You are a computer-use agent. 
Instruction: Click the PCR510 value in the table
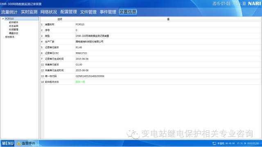point(80,24)
